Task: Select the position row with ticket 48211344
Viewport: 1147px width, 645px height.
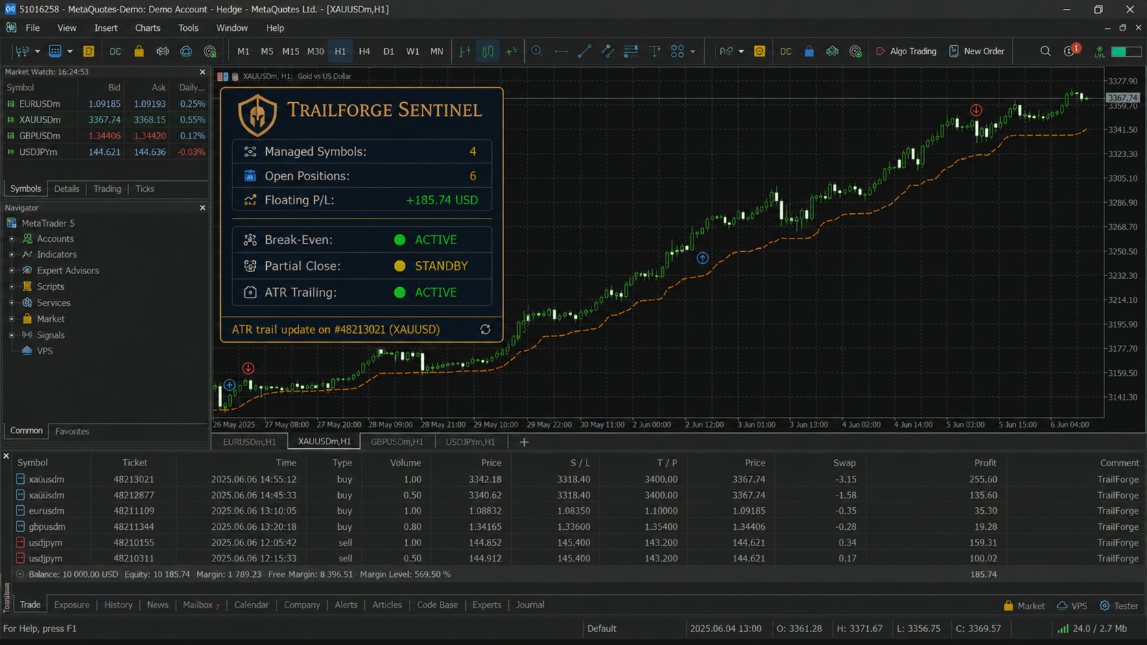Action: tap(576, 527)
